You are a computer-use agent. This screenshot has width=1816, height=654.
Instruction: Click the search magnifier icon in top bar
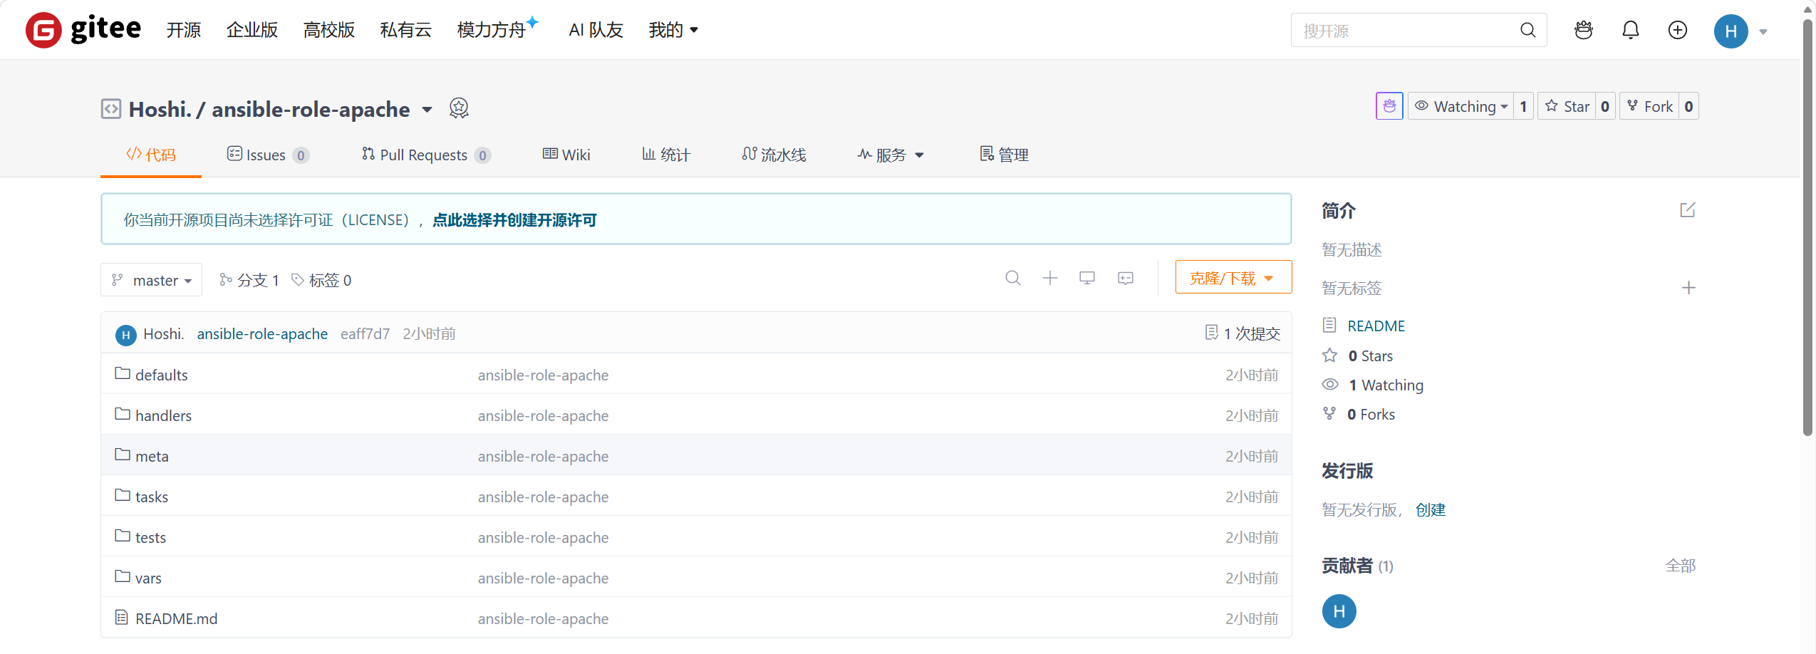[1527, 30]
